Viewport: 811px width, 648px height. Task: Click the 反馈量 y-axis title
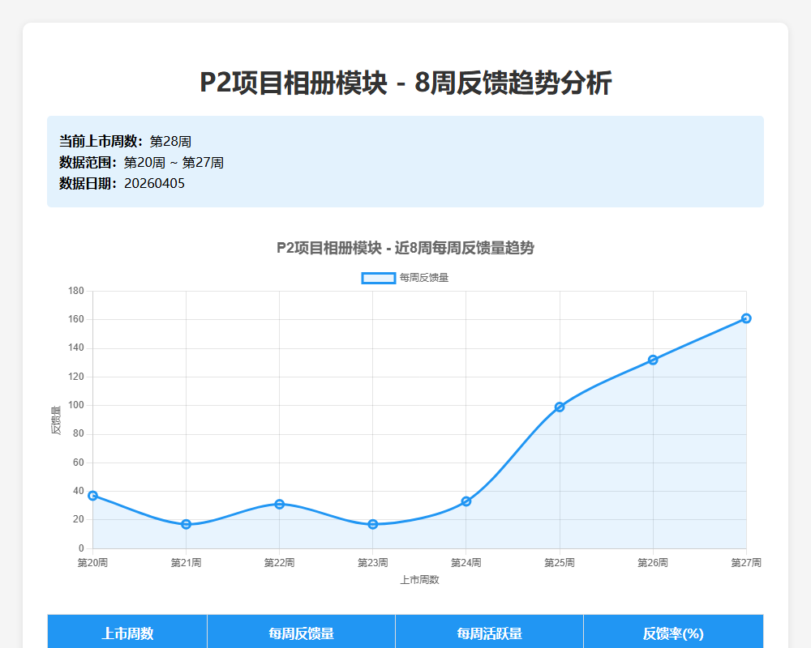(x=56, y=420)
